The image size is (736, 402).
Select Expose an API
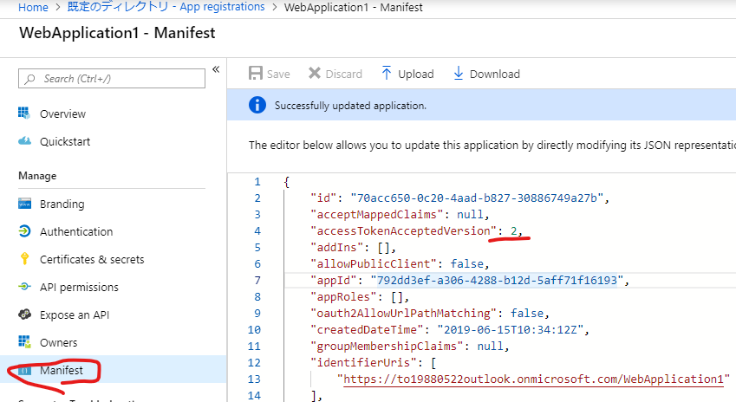coord(75,315)
